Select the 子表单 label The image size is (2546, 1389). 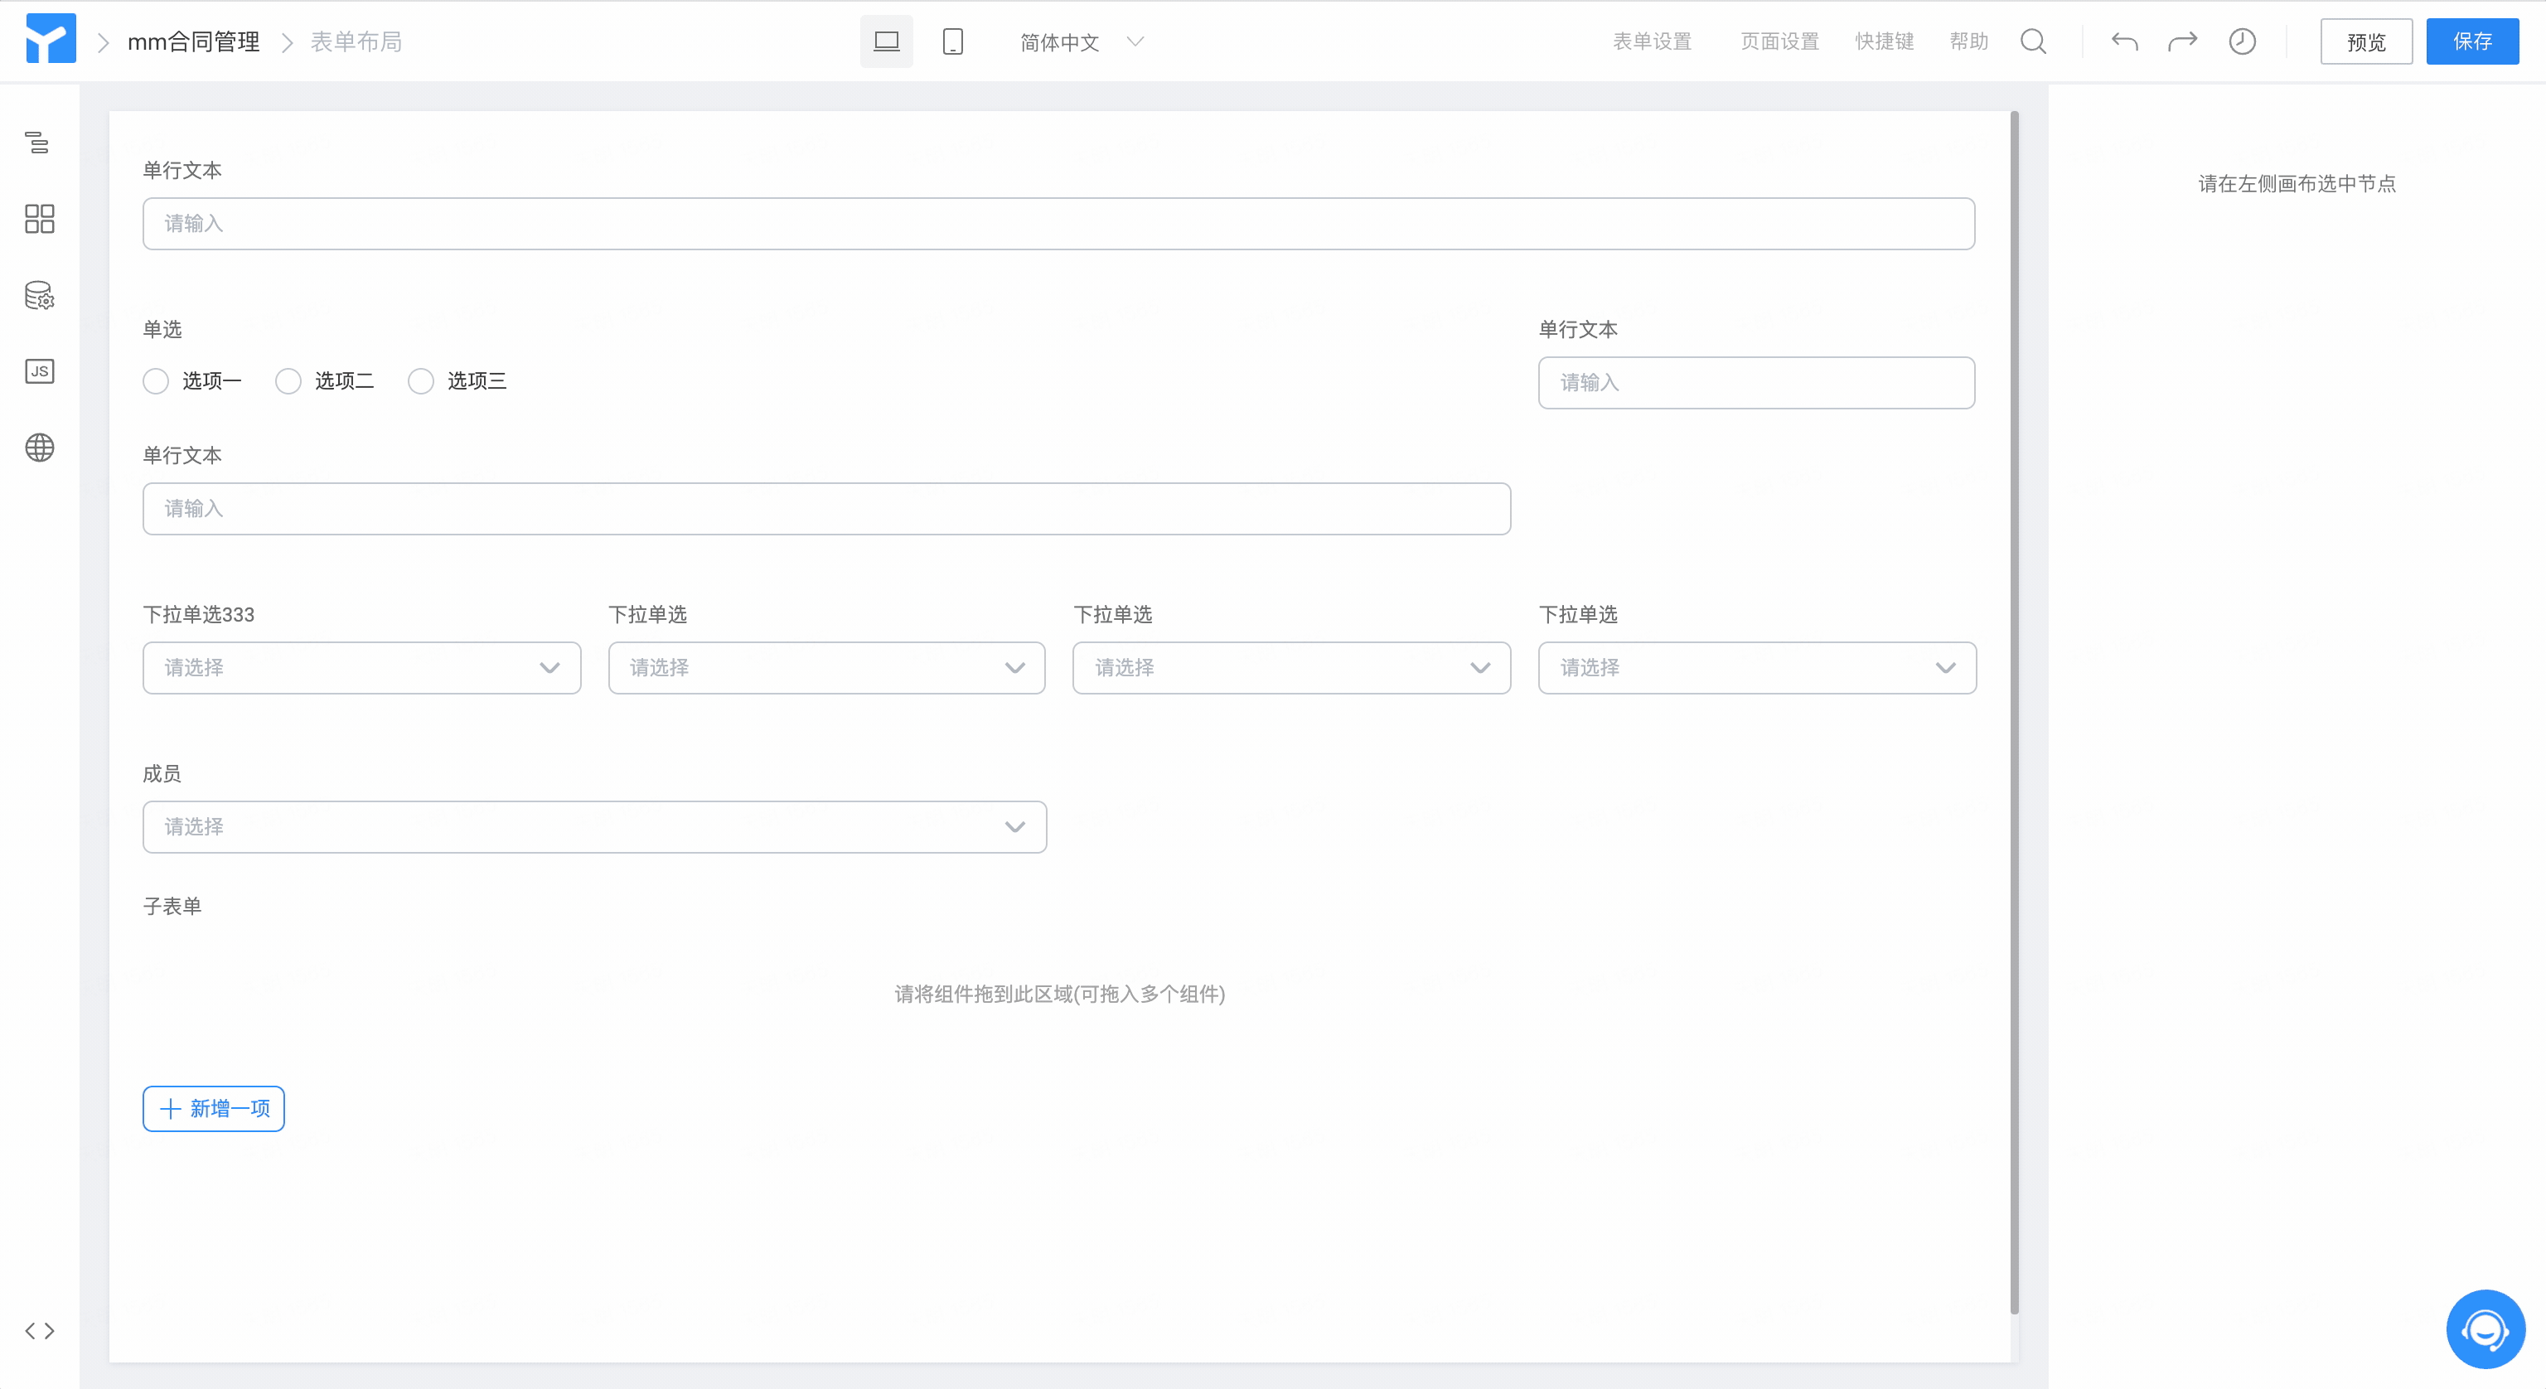click(x=172, y=907)
